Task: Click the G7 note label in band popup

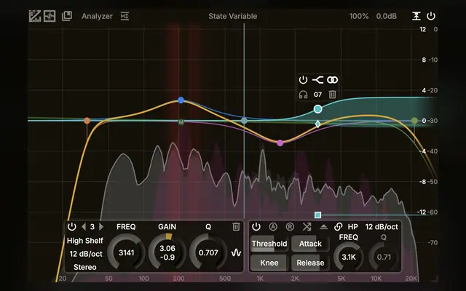Action: (317, 95)
